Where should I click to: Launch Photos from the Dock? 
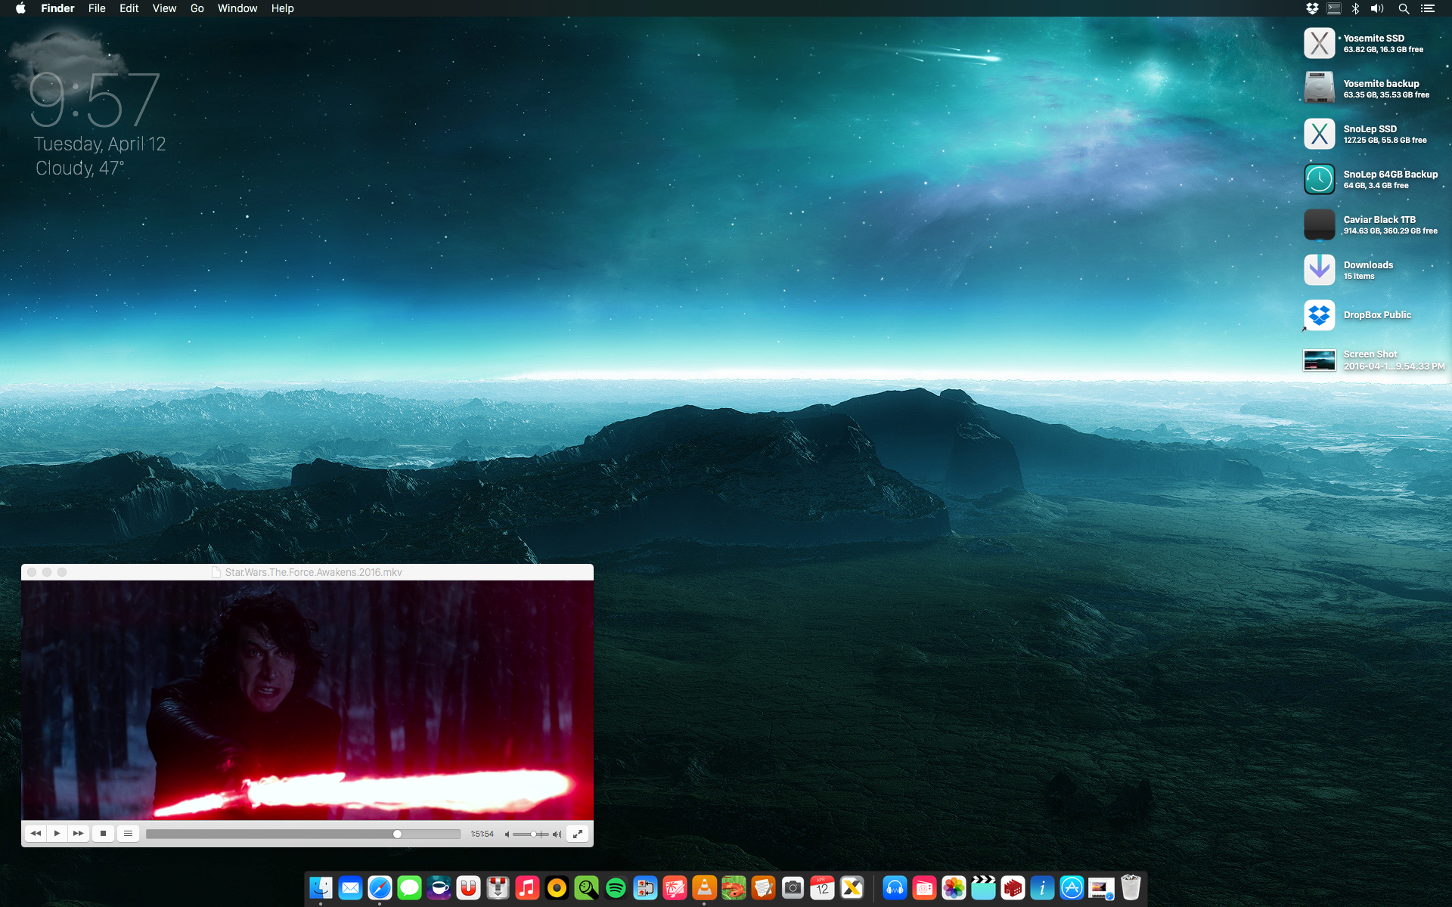click(x=954, y=888)
